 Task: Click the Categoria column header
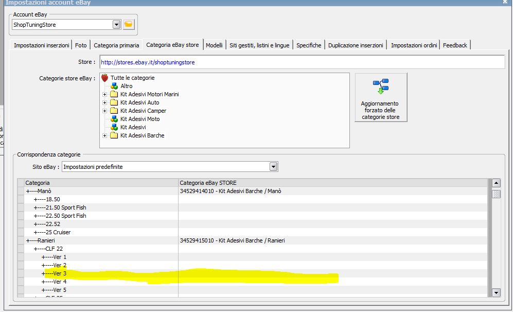pos(101,183)
